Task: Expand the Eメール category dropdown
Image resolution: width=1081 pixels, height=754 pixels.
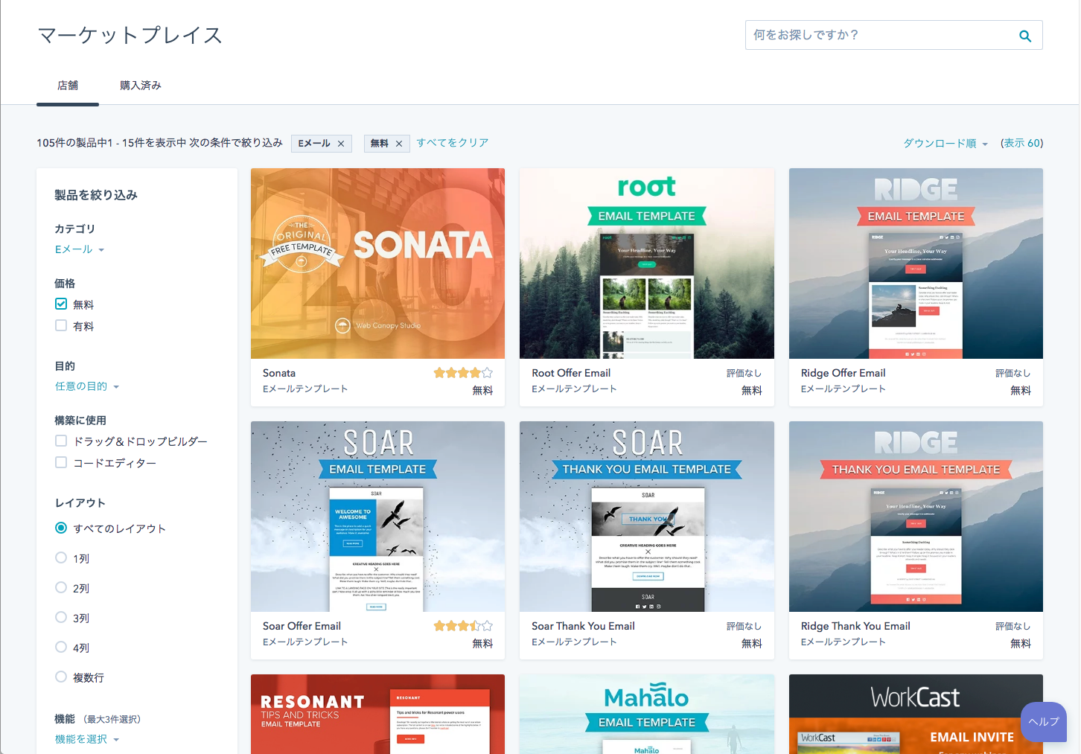Action: pos(79,249)
